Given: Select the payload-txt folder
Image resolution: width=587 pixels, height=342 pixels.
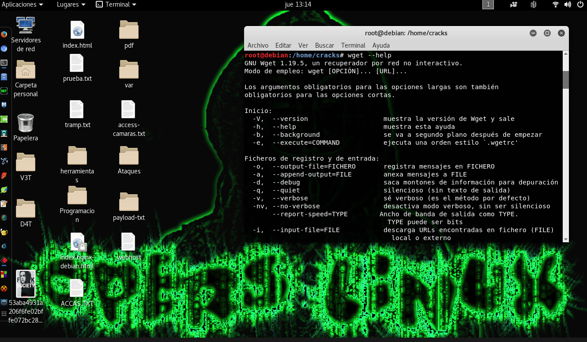Looking at the screenshot, I should point(129,207).
